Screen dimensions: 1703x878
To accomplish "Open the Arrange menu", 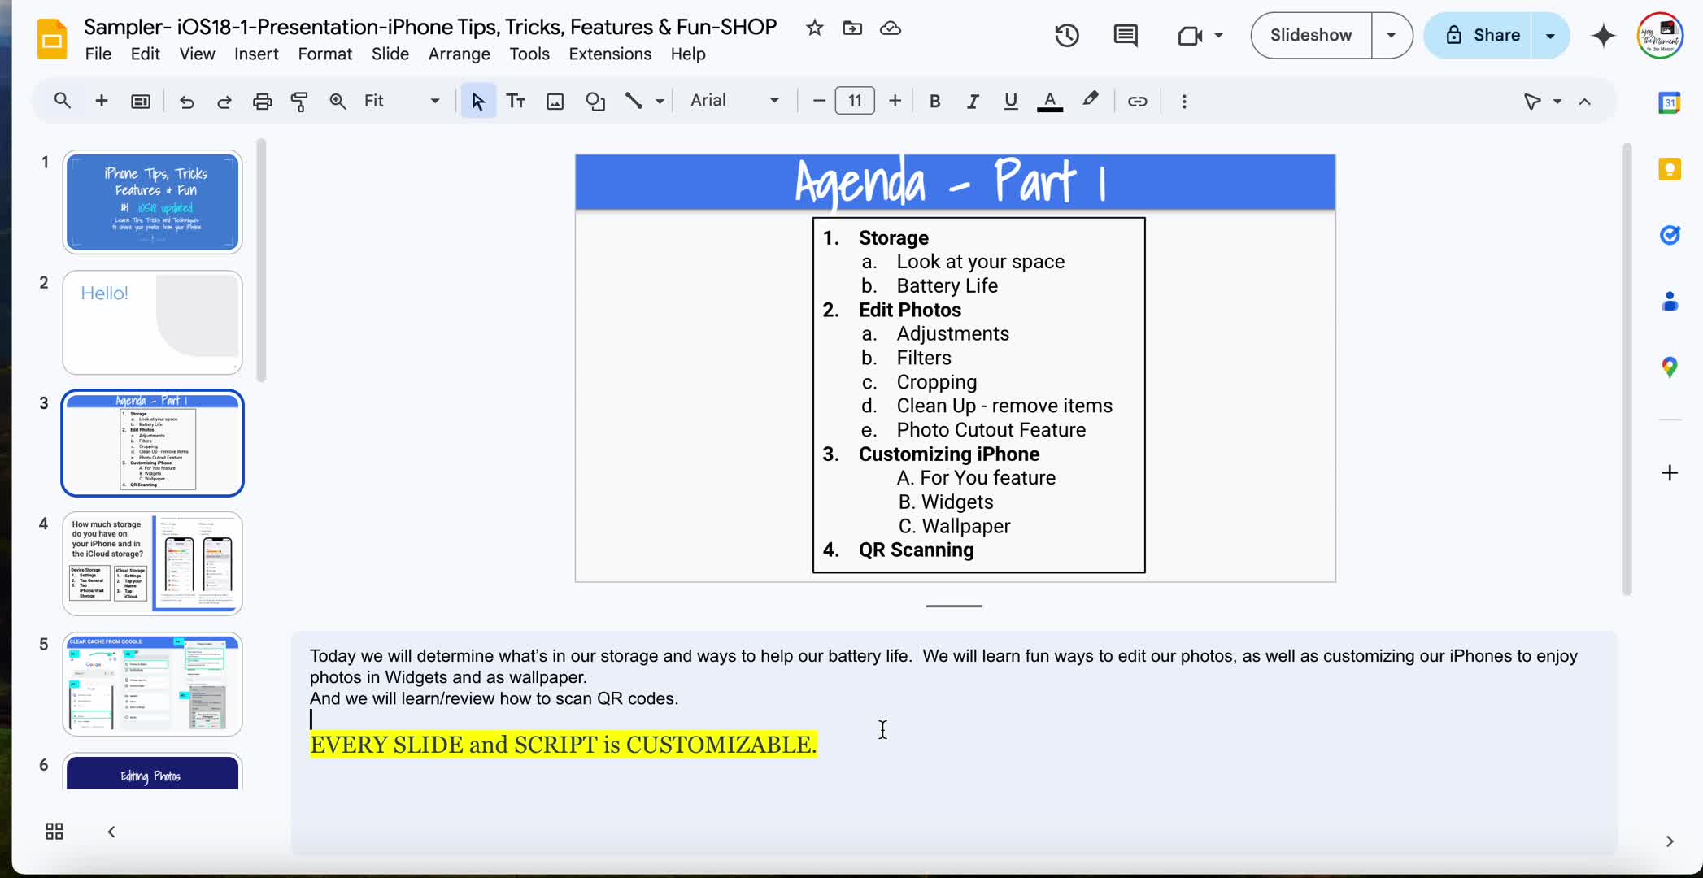I will [x=459, y=54].
